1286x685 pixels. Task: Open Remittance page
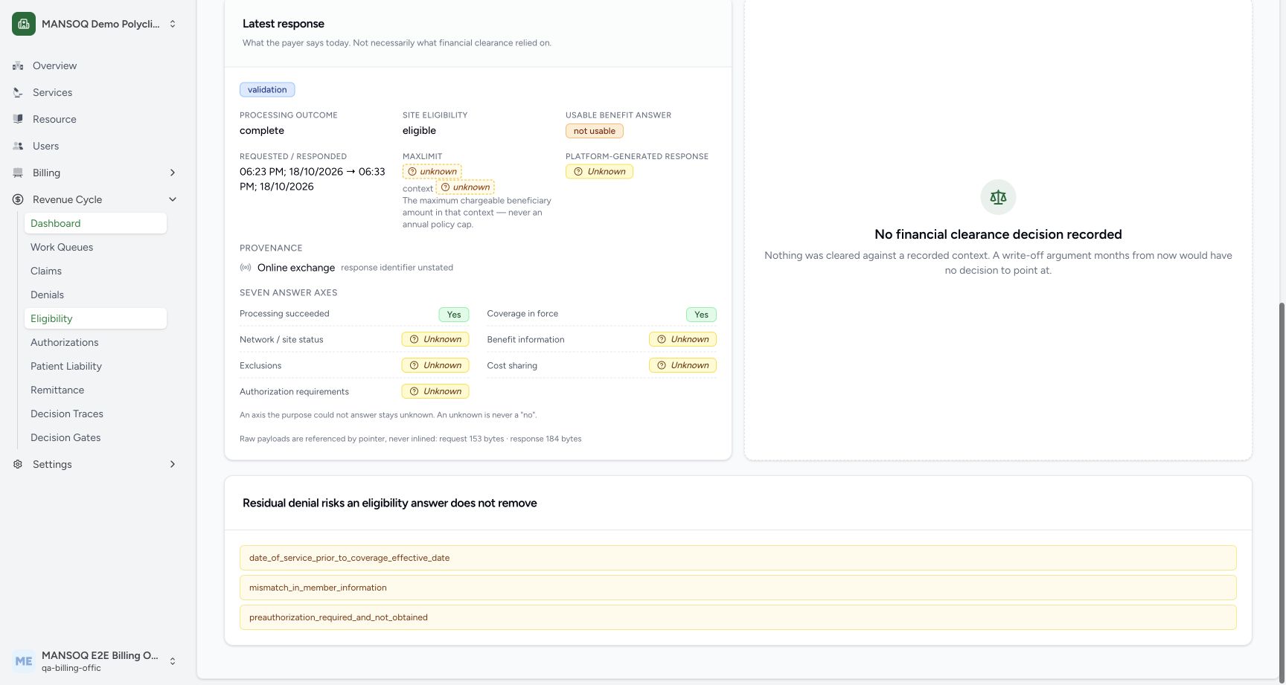click(x=95, y=390)
